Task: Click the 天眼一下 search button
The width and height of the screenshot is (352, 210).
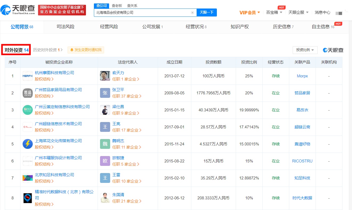Action: point(207,12)
